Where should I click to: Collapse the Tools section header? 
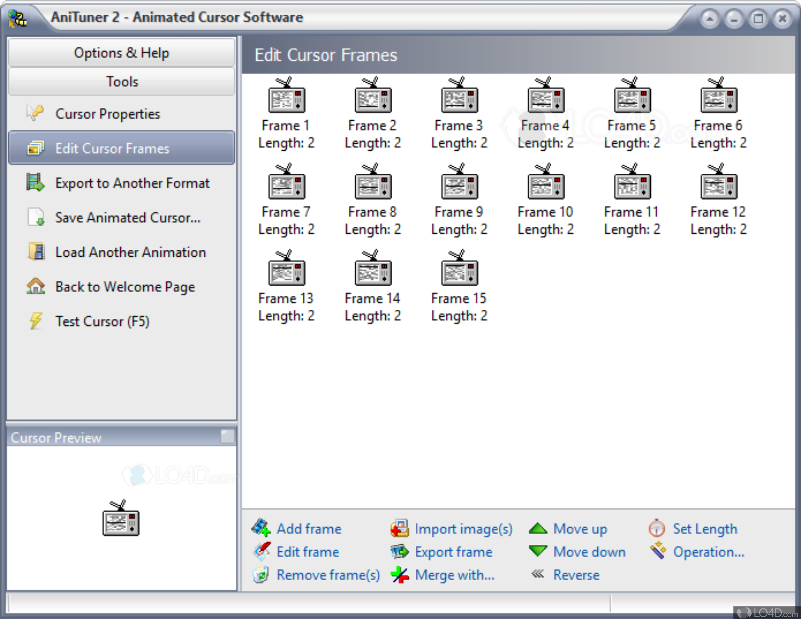[122, 82]
